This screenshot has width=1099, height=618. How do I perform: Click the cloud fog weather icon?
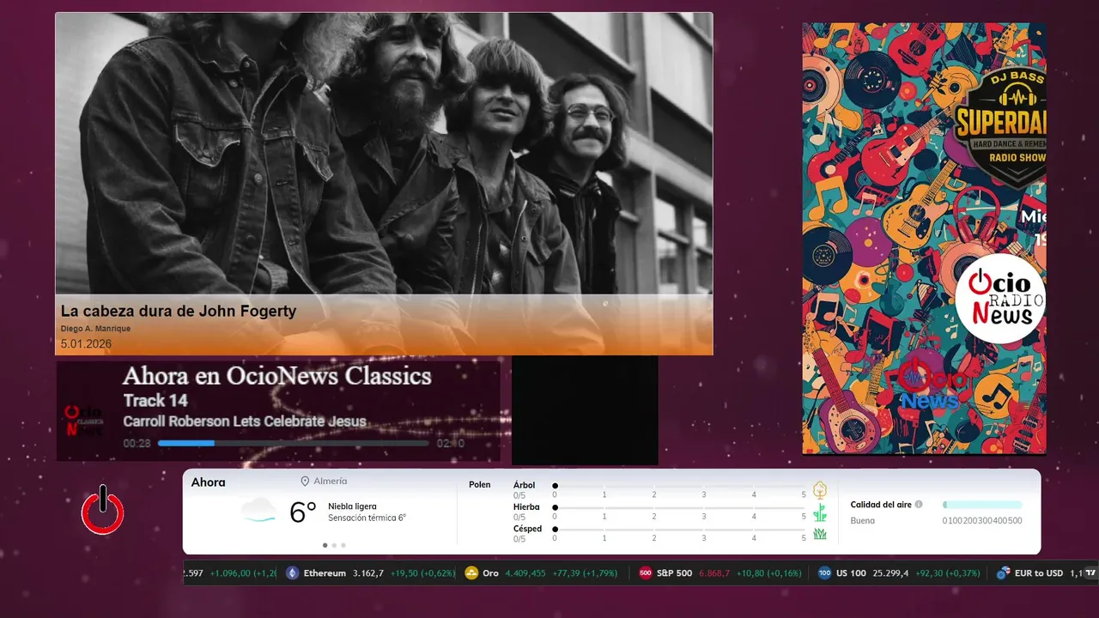pyautogui.click(x=258, y=510)
